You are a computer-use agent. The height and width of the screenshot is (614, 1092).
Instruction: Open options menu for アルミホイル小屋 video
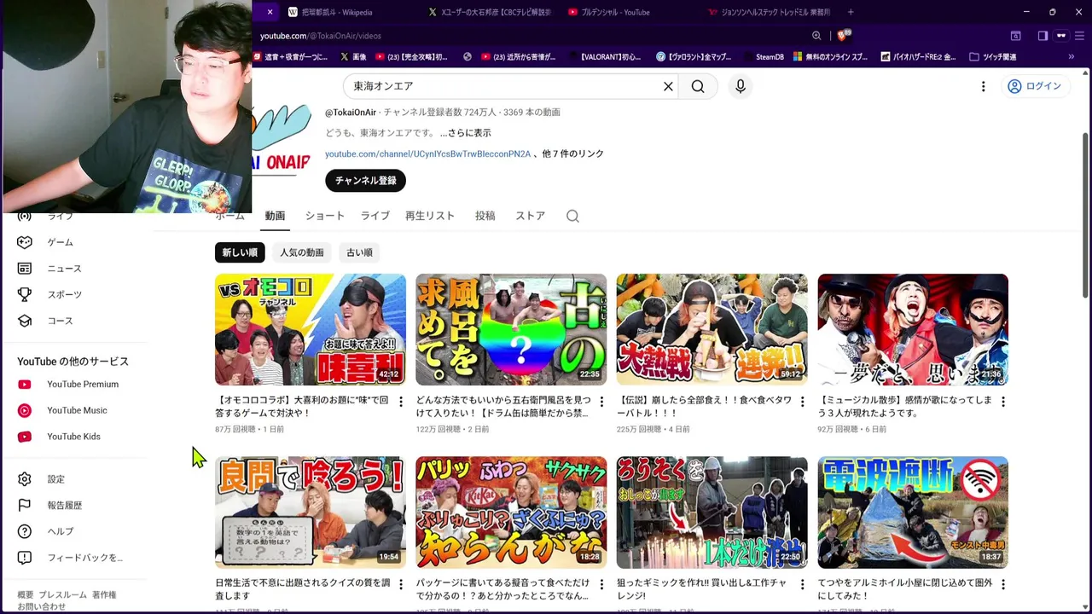[x=1003, y=584]
